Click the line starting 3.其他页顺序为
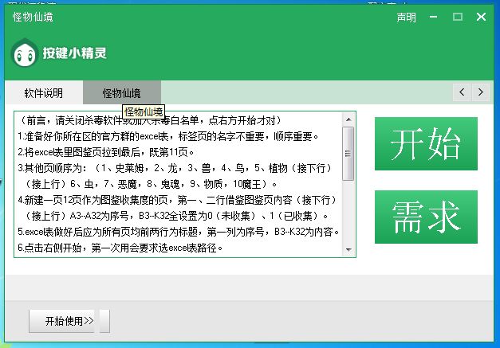 (x=175, y=168)
